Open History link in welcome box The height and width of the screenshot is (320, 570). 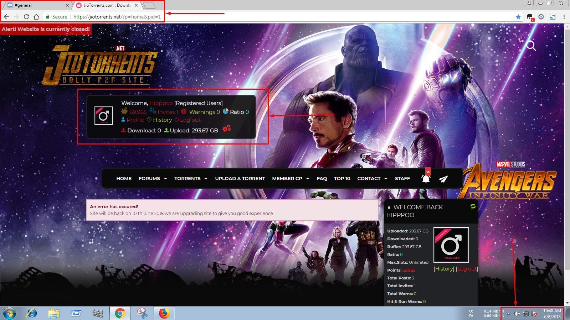coord(162,120)
